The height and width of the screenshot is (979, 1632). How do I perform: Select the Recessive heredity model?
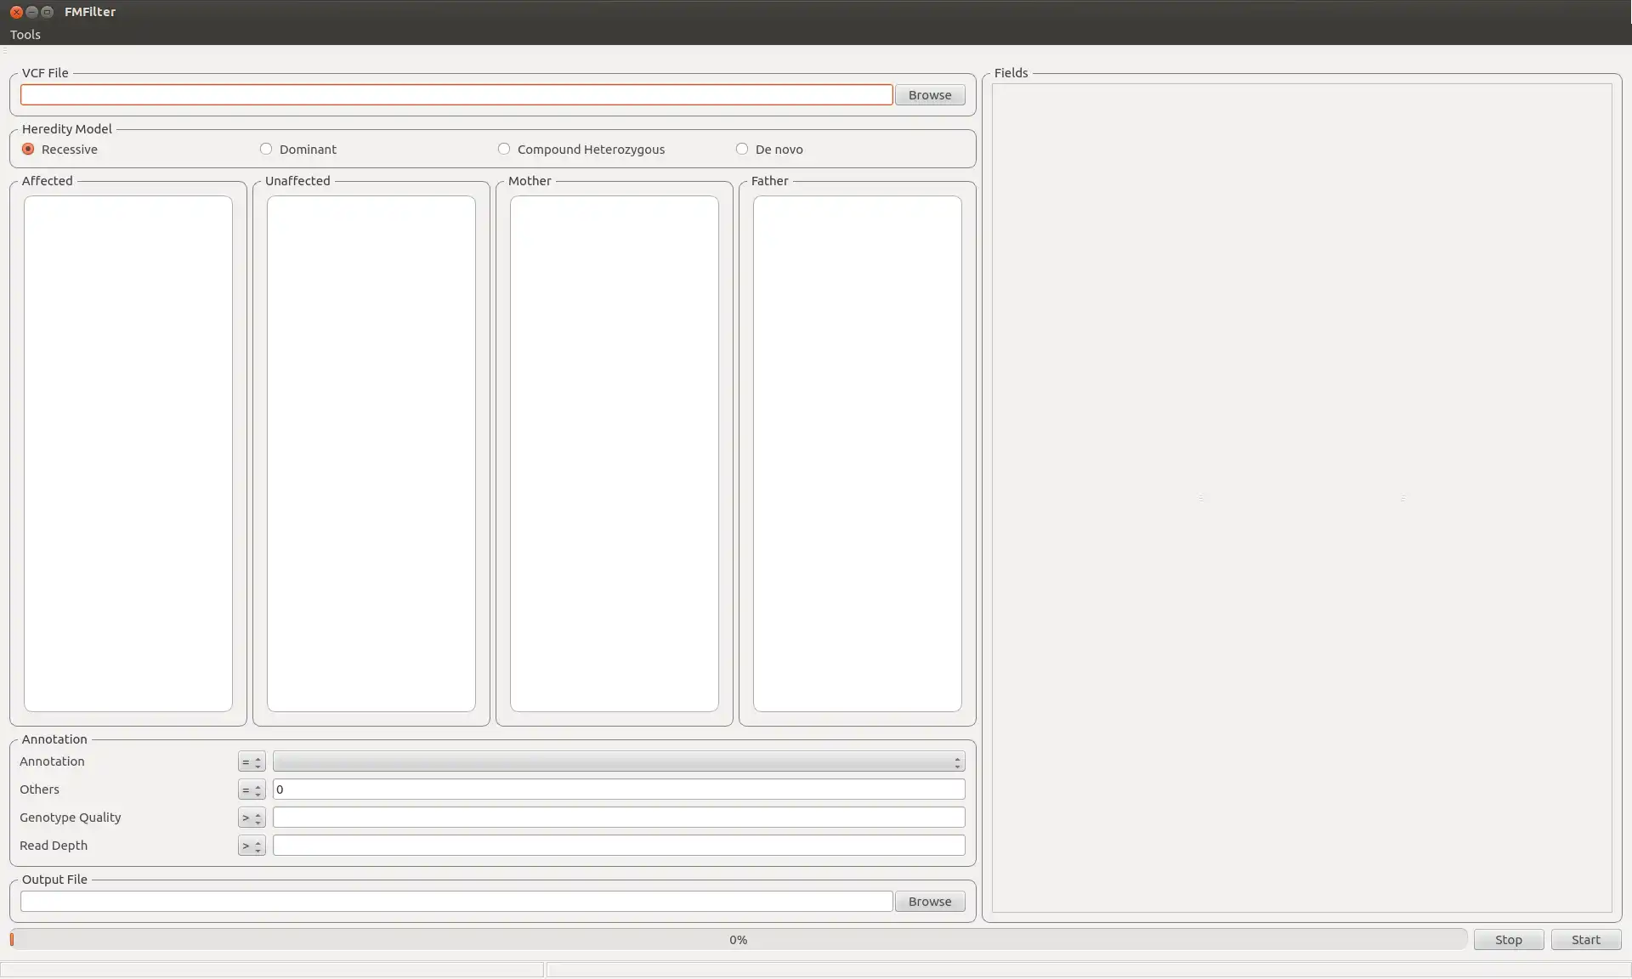pos(28,148)
